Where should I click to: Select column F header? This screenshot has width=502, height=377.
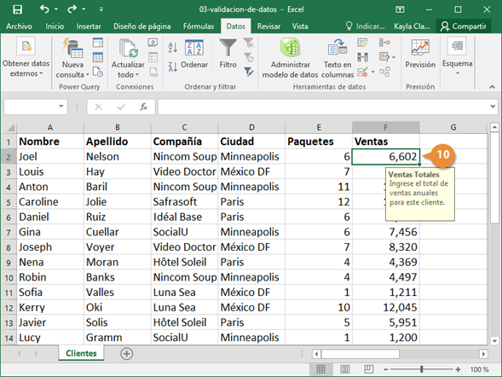click(x=386, y=127)
